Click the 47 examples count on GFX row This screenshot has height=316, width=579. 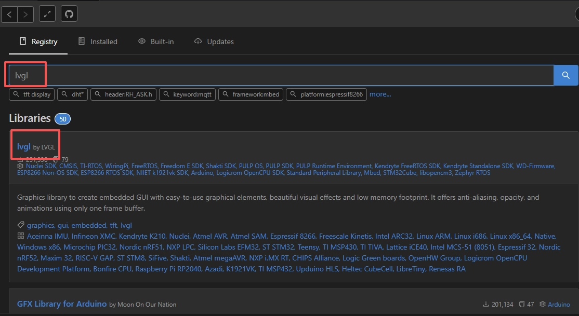(527, 305)
